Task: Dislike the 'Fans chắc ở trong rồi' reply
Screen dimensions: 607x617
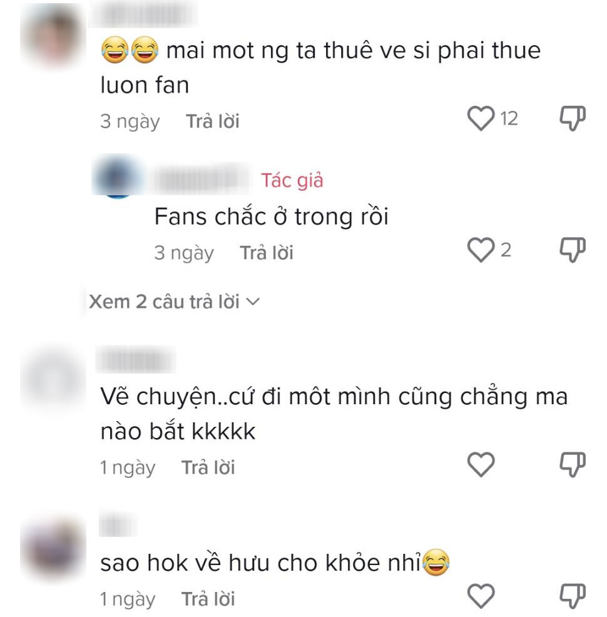Action: [573, 250]
